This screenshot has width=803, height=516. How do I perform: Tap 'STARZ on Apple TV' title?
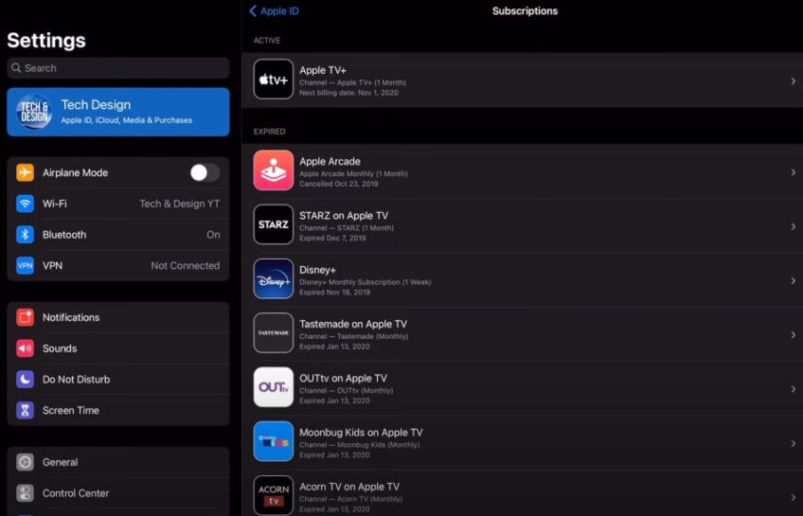pos(344,216)
